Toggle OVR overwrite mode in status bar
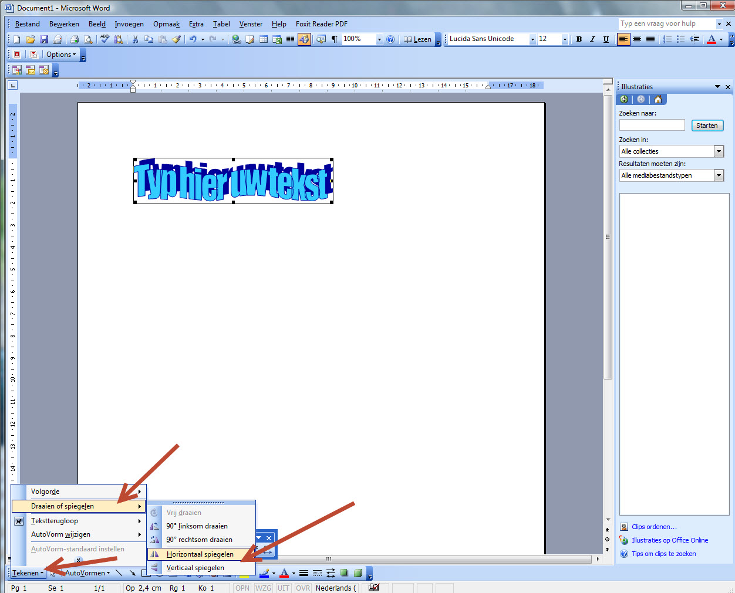This screenshot has width=735, height=593. pyautogui.click(x=303, y=588)
